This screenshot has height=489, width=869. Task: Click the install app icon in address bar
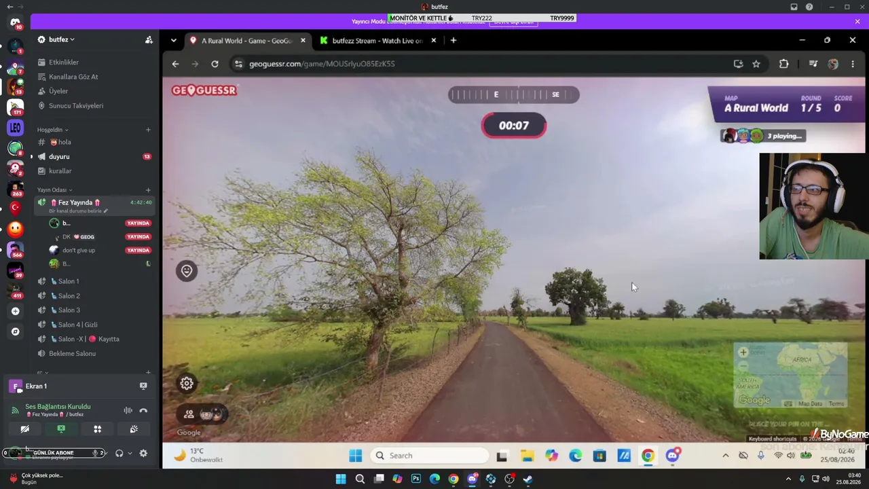pos(739,64)
